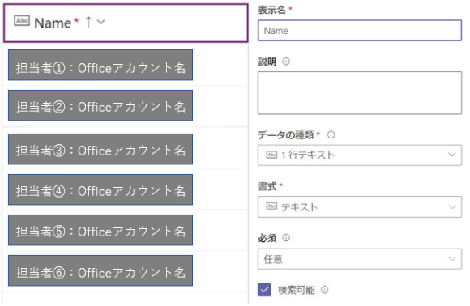Click the Abc text icon in the Name column header
470x306 pixels.
click(x=22, y=21)
